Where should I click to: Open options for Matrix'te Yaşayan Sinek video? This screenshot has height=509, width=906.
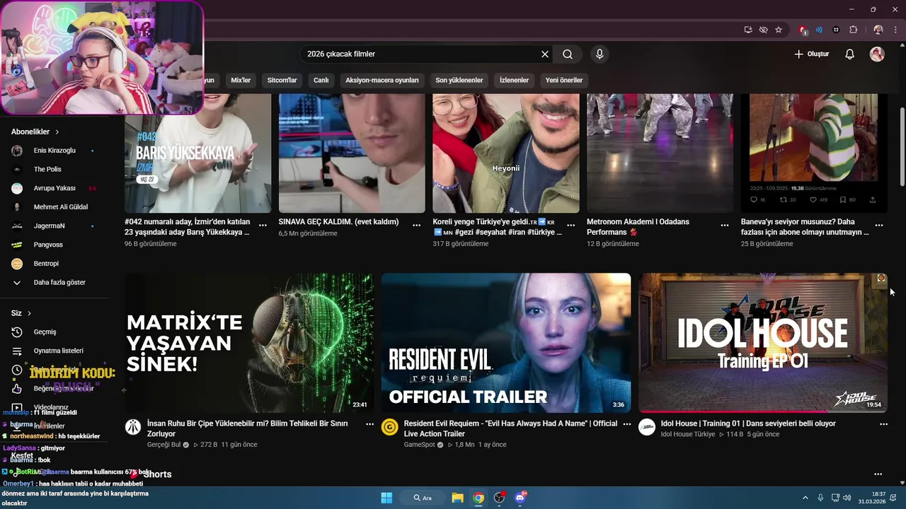coord(369,424)
